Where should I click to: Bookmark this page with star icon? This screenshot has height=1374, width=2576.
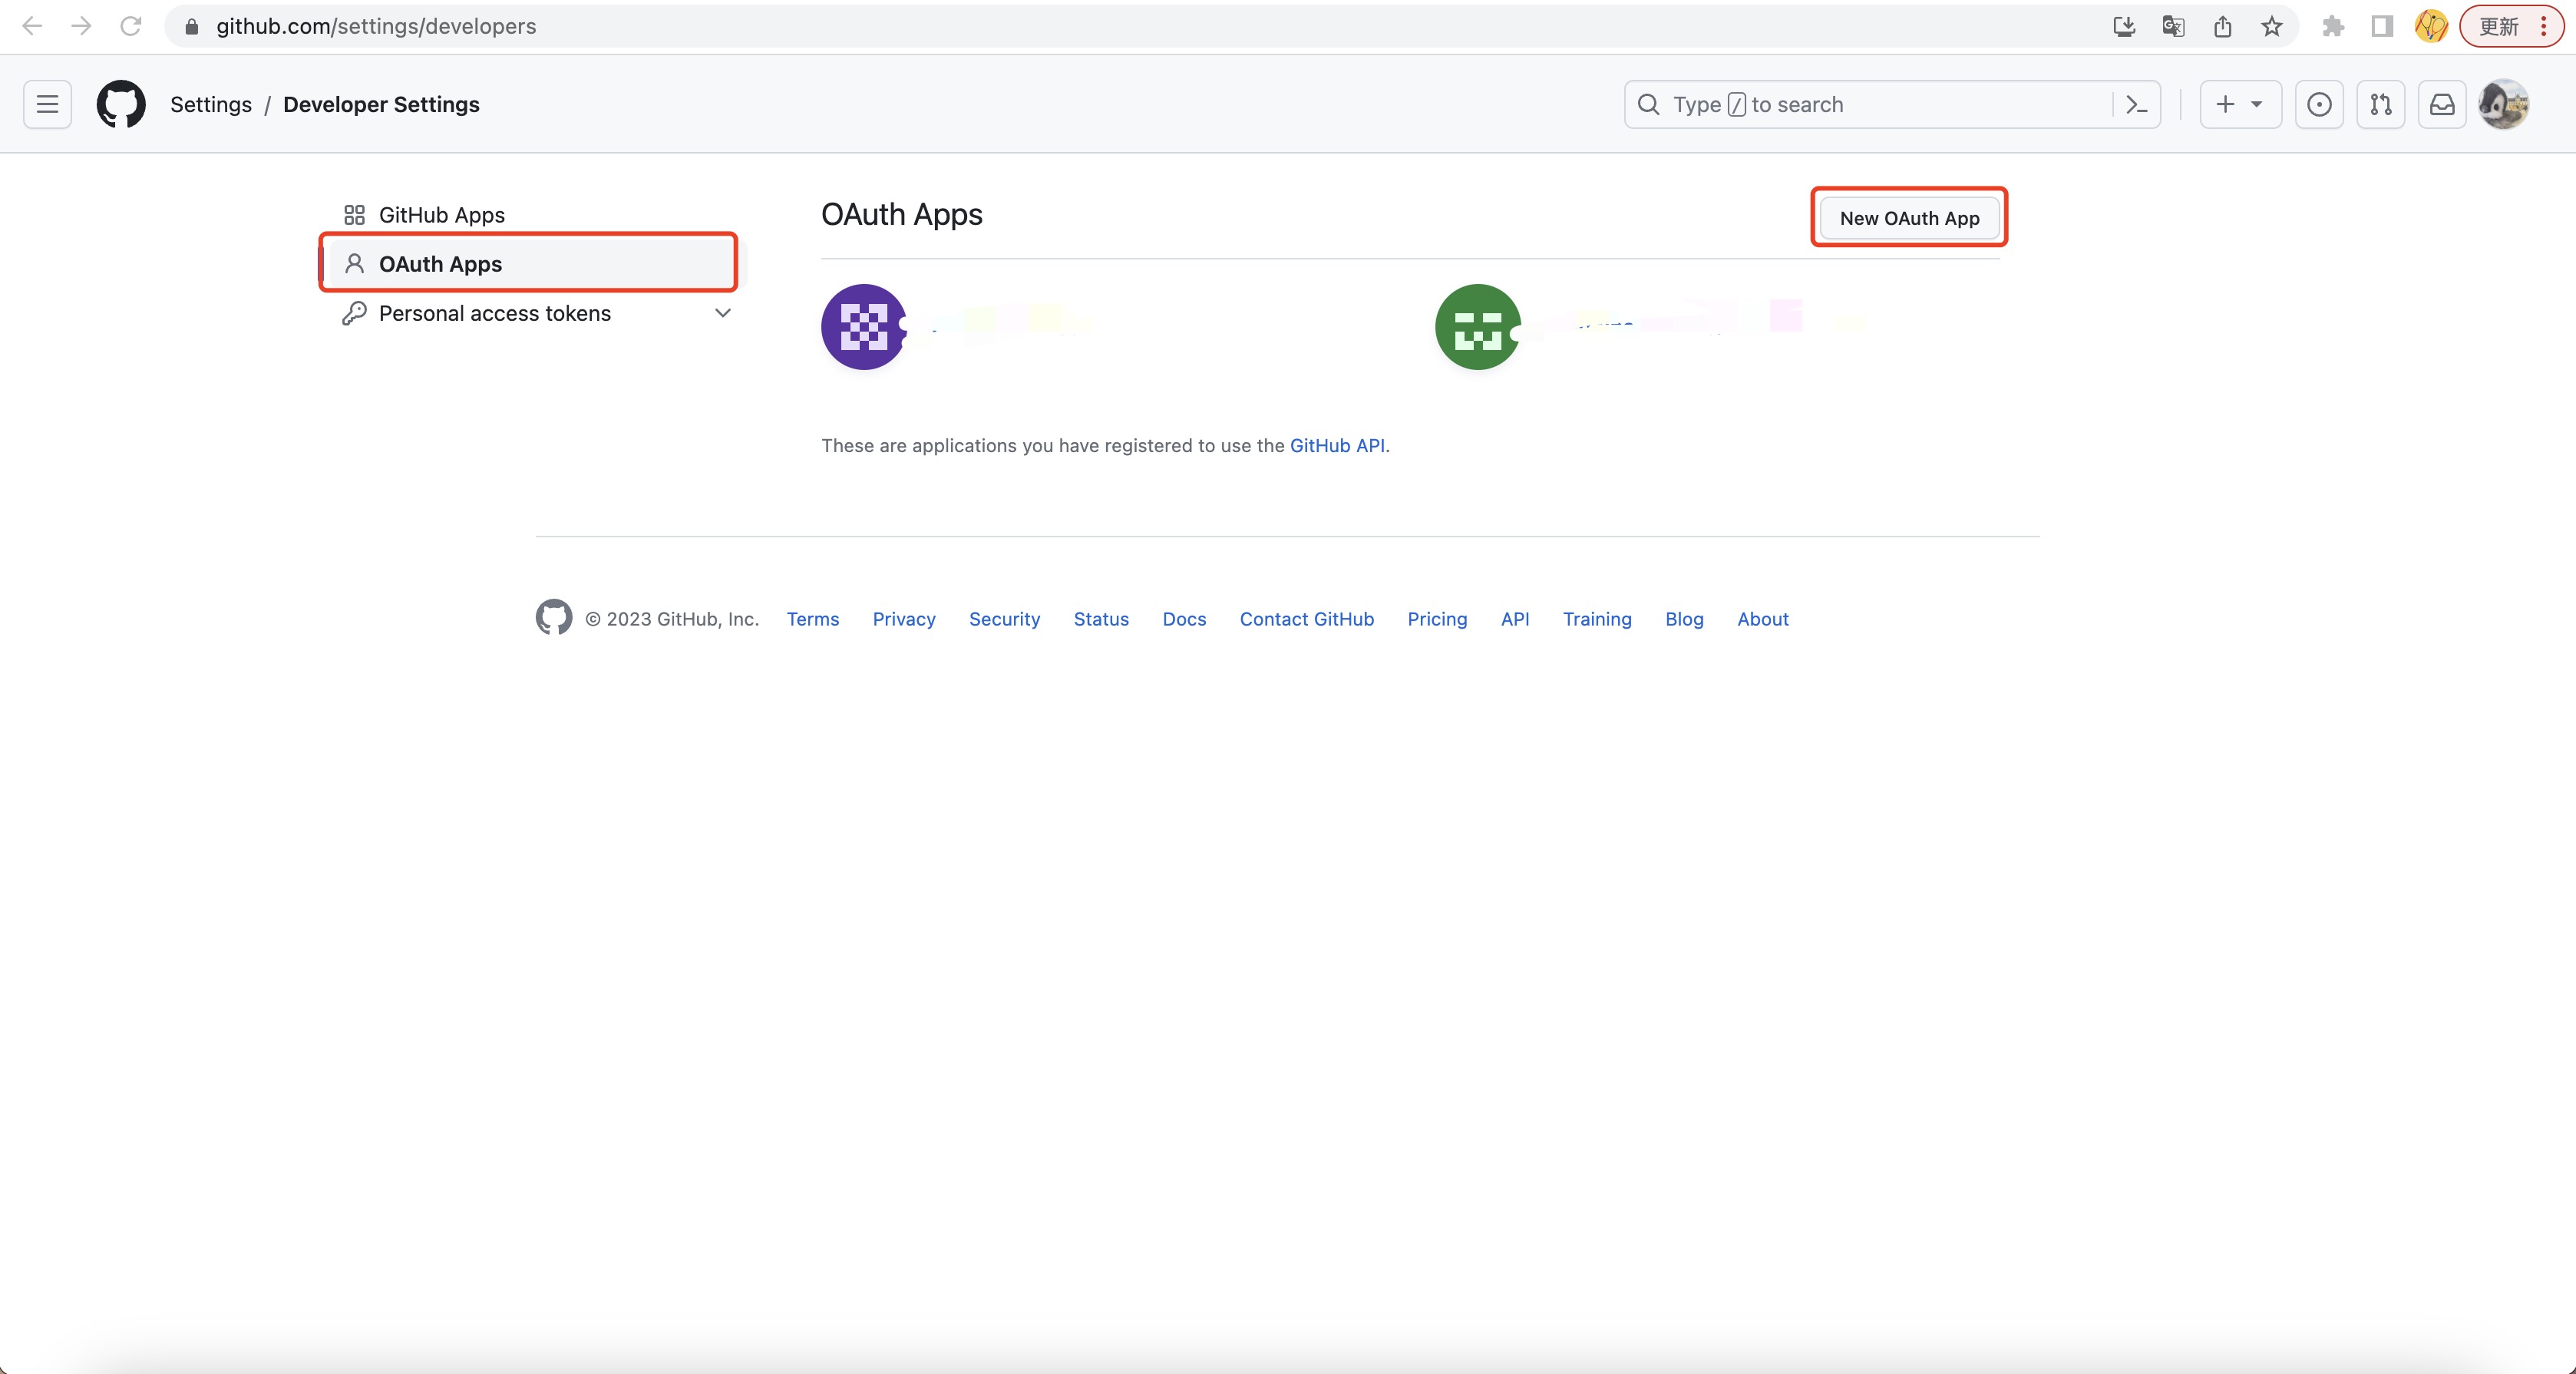(2272, 26)
